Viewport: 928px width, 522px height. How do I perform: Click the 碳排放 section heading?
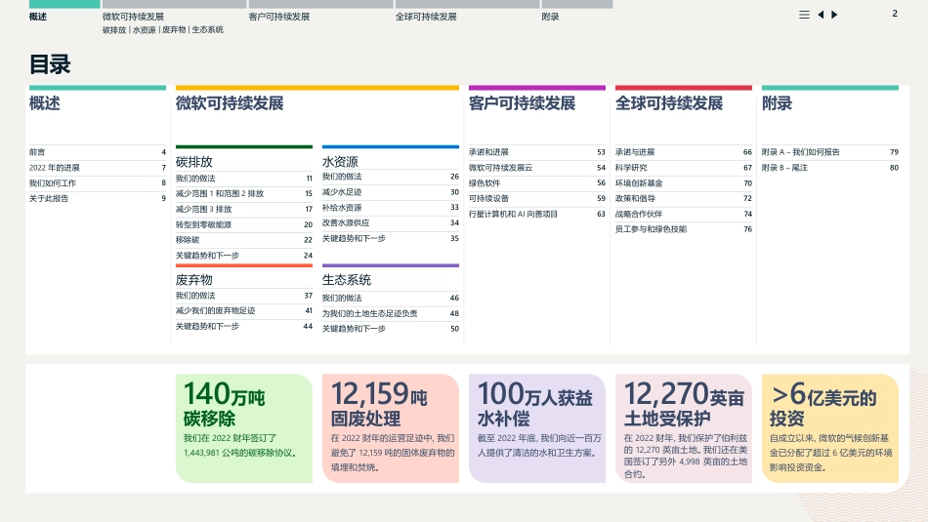(194, 161)
